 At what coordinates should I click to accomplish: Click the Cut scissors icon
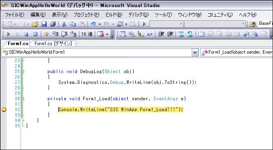[64, 24]
